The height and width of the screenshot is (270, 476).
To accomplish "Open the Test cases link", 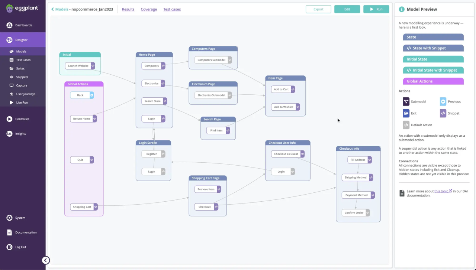I will point(172,9).
